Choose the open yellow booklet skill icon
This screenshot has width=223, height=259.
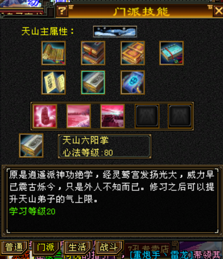tap(54, 82)
